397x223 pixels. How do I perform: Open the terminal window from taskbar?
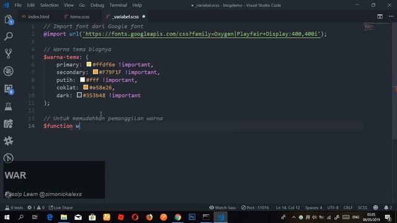pos(206,217)
